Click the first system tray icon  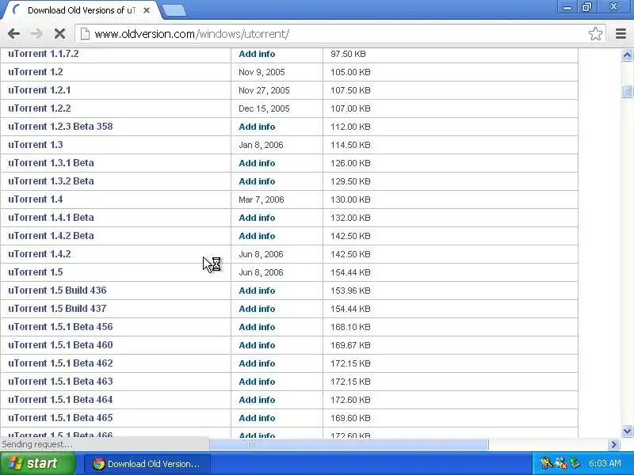pos(546,463)
